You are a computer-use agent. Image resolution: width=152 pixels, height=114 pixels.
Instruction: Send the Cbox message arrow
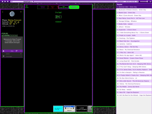click(x=21, y=56)
